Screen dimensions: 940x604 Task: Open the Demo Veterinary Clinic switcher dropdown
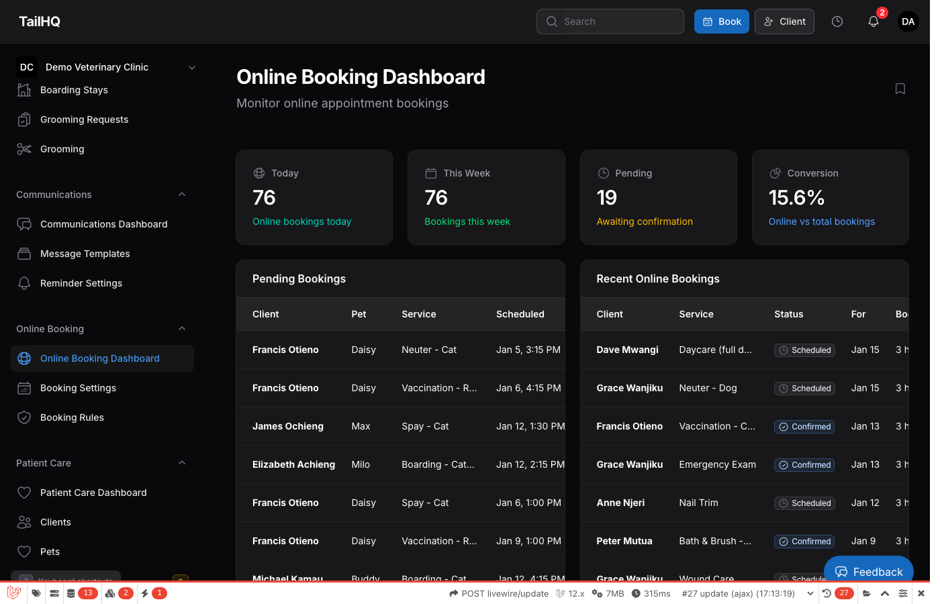[192, 67]
